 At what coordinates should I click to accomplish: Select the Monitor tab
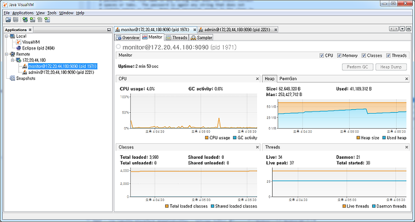pos(152,37)
